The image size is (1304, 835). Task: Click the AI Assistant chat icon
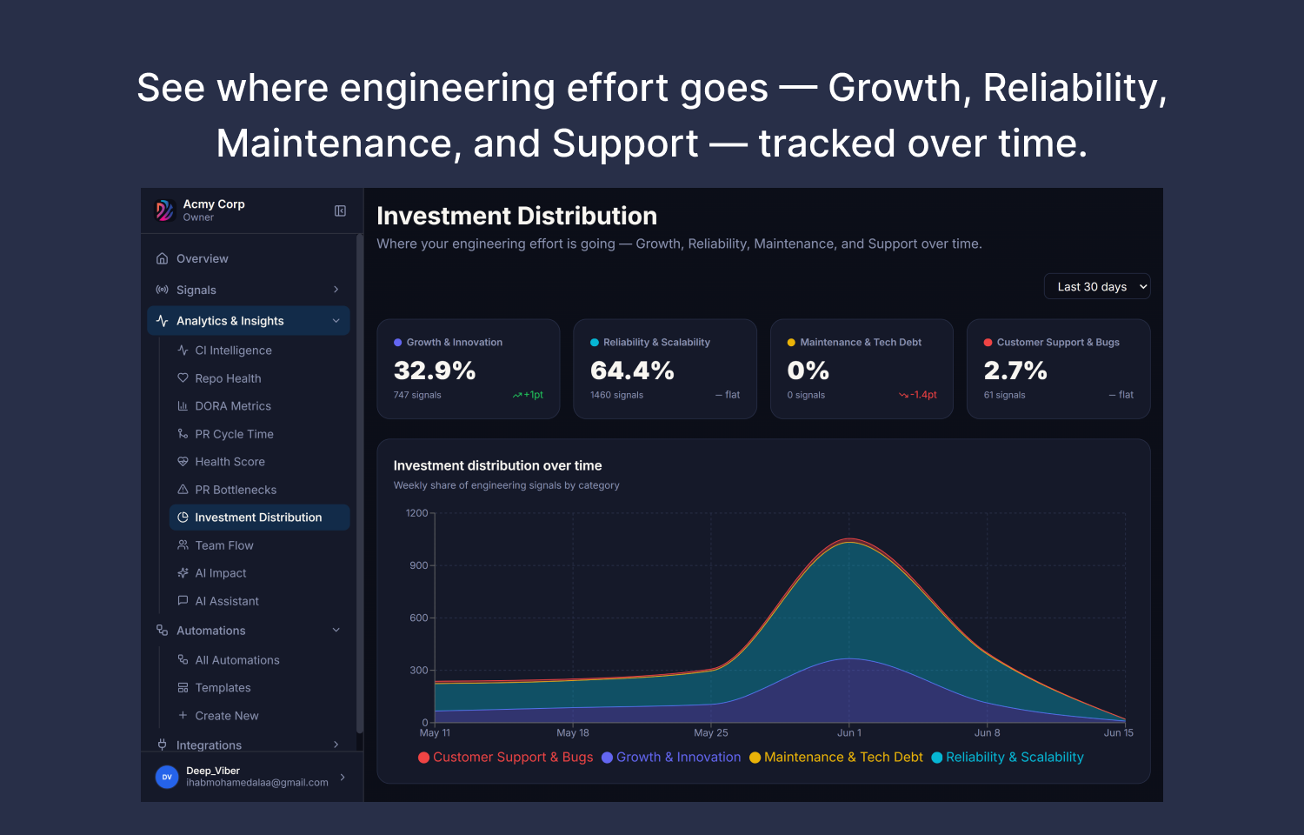point(183,601)
